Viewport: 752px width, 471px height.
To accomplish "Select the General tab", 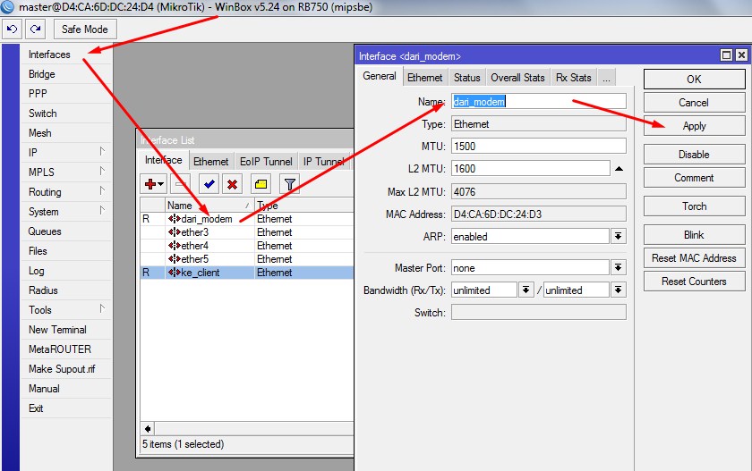I will click(x=380, y=77).
